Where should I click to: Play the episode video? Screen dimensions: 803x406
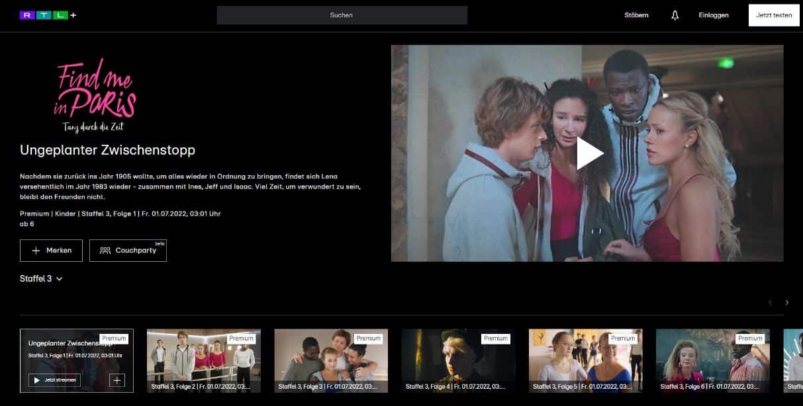coord(589,153)
